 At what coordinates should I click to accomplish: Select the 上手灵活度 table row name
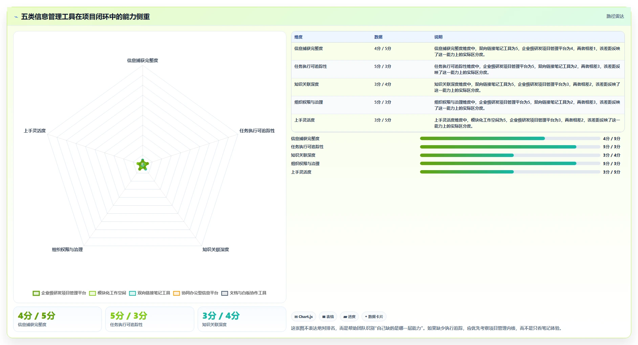[304, 120]
